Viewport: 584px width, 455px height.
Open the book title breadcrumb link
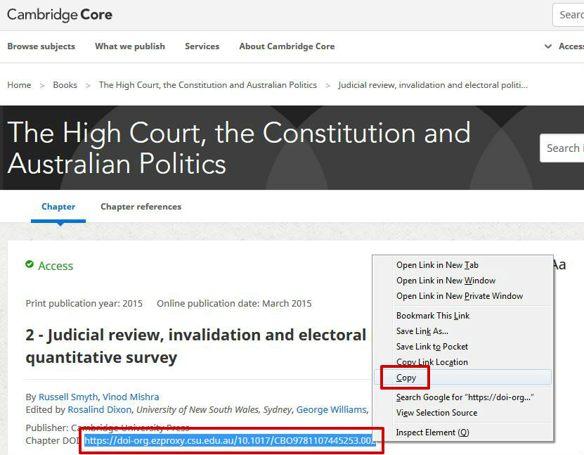[x=208, y=85]
